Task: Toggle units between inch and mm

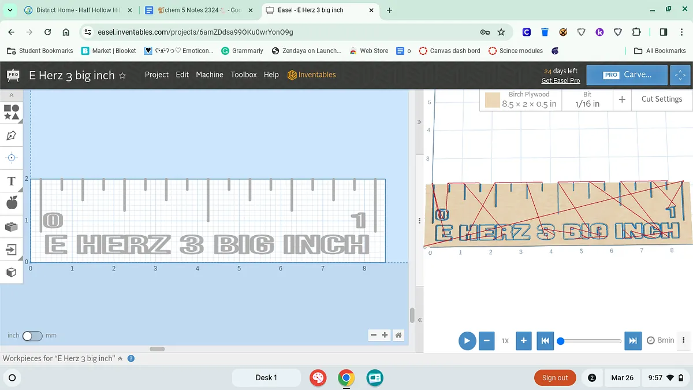Action: tap(32, 336)
